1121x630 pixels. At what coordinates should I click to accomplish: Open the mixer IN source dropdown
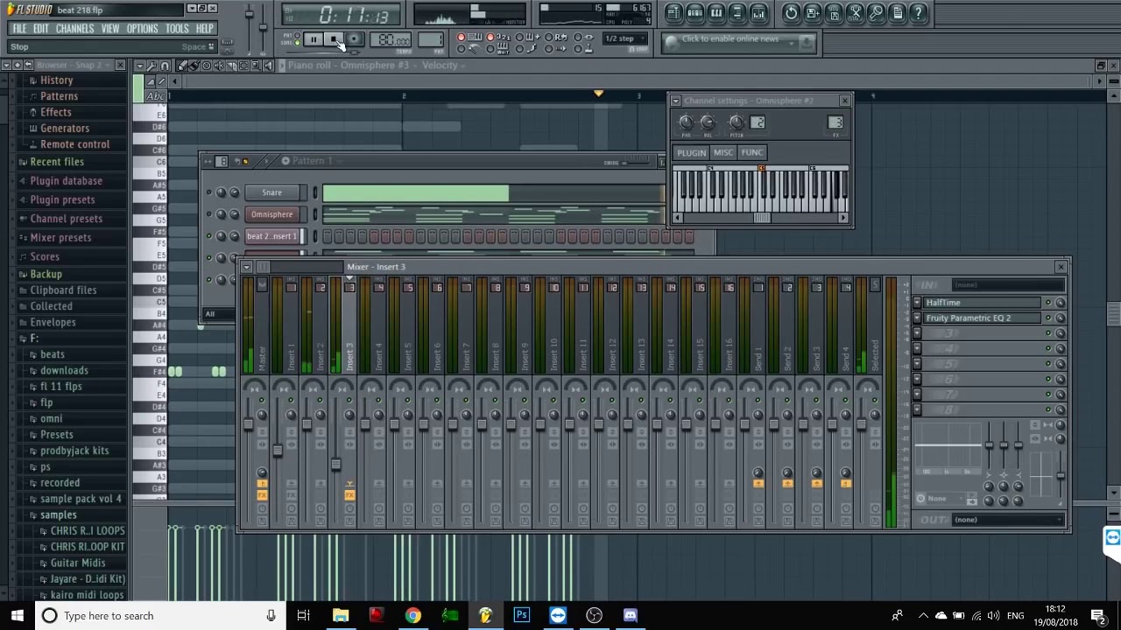pos(1007,285)
